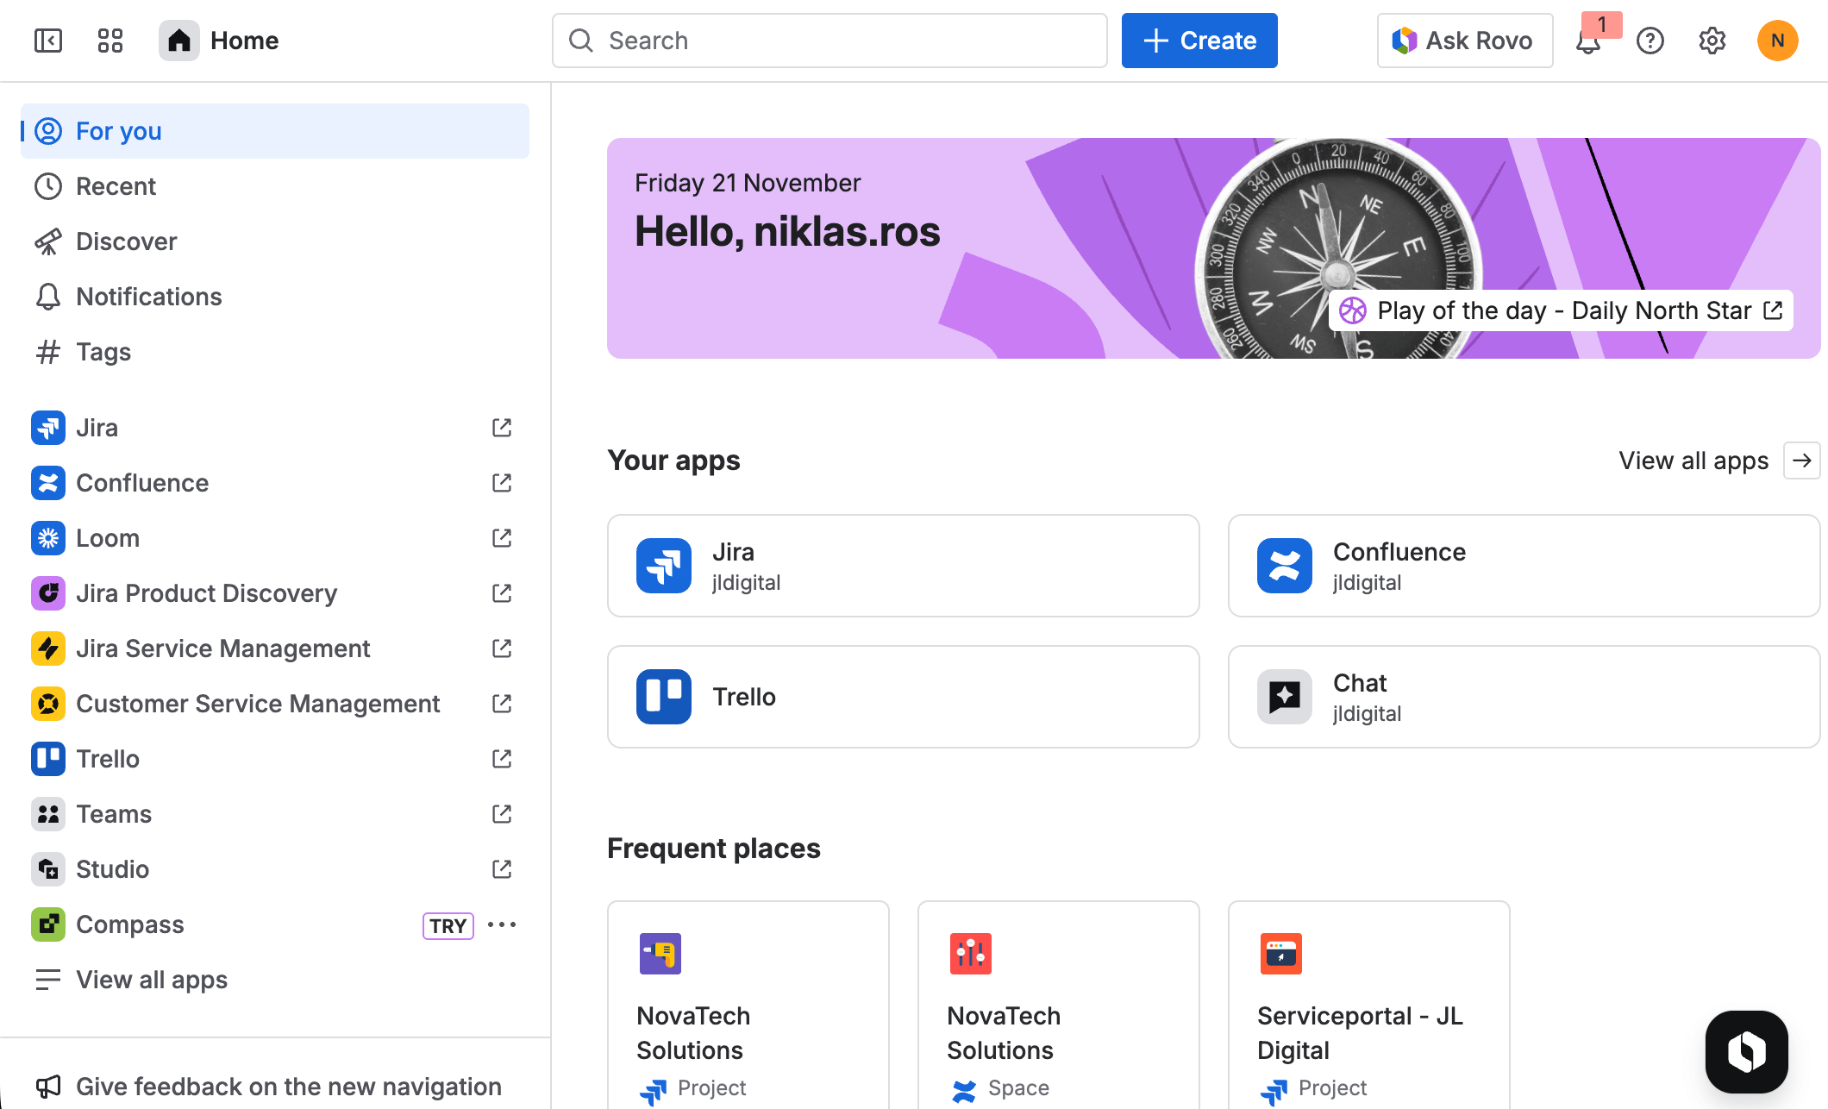Screen dimensions: 1828x1109
Task: Open Jira Service Management sidebar icon
Action: [48, 648]
